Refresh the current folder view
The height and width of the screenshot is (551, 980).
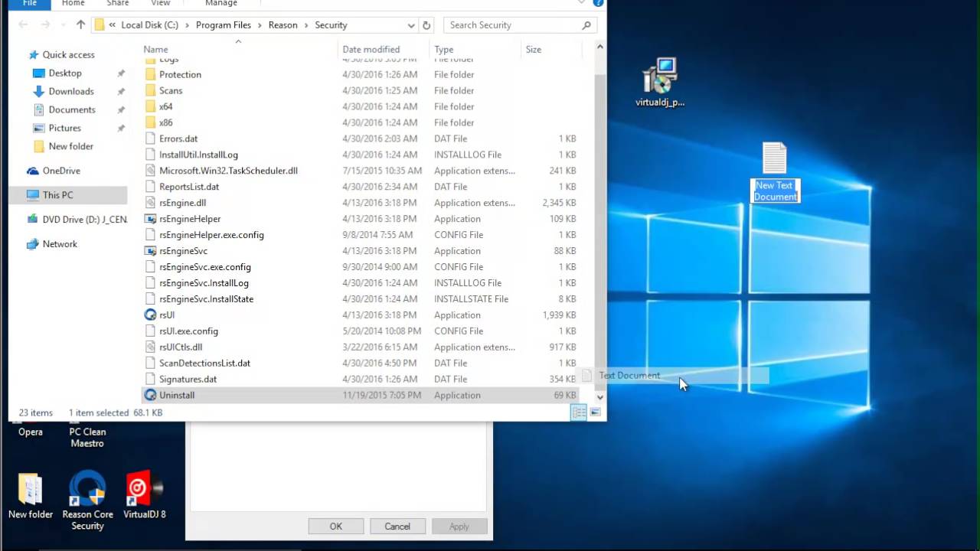426,25
